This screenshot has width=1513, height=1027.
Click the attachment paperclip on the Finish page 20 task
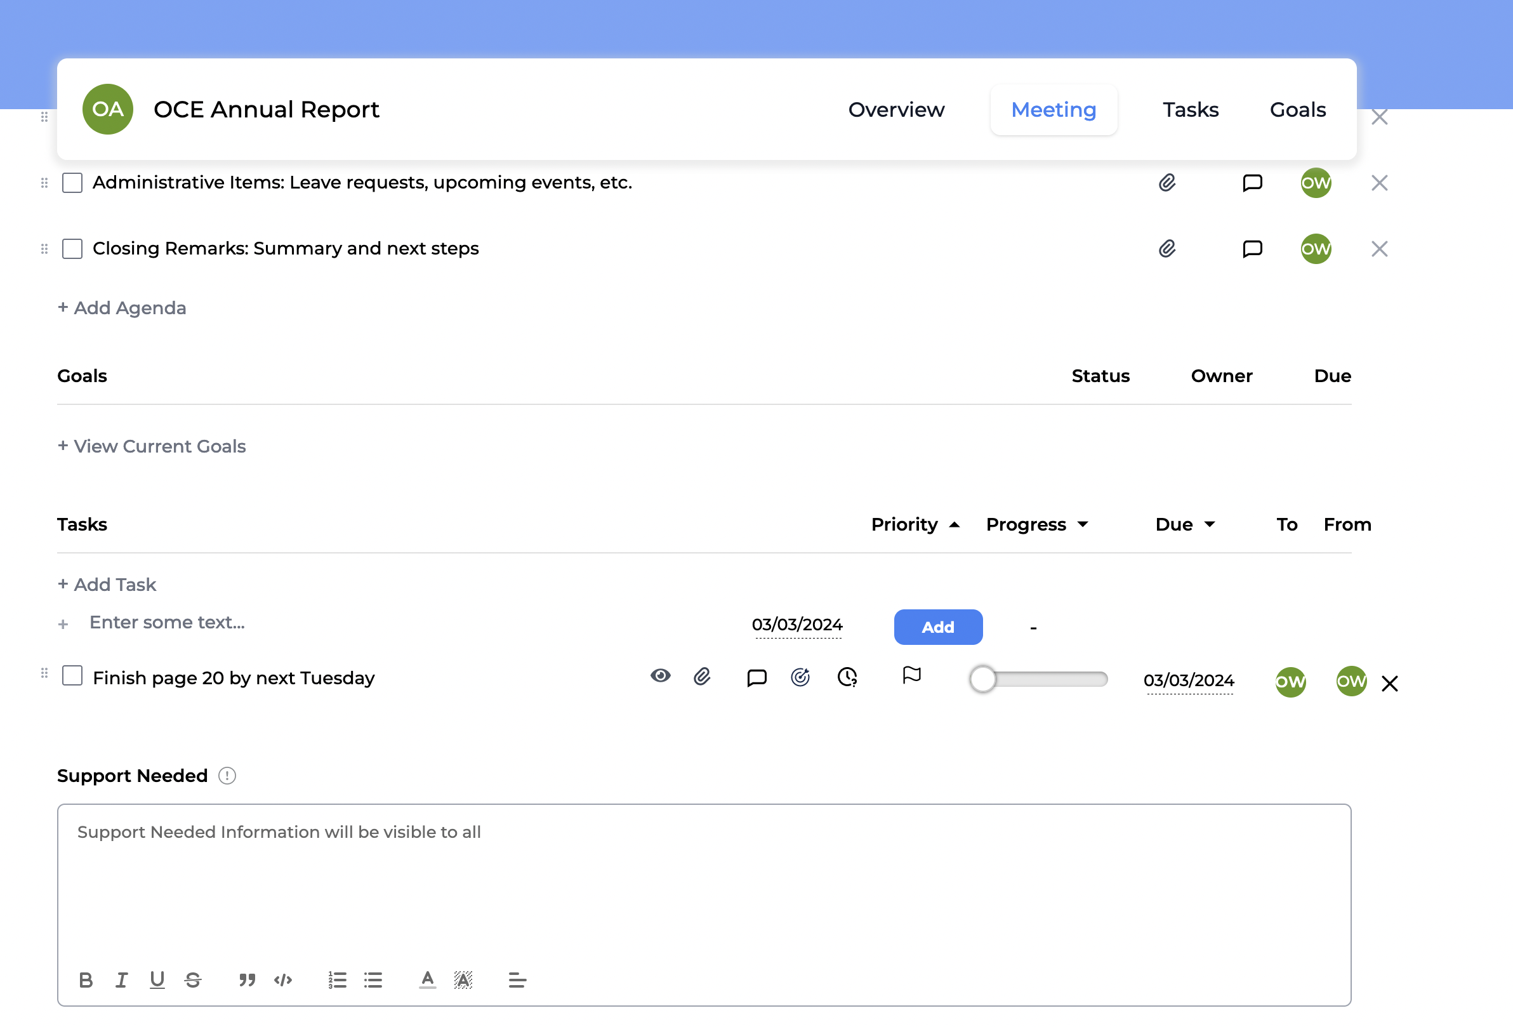pos(702,677)
